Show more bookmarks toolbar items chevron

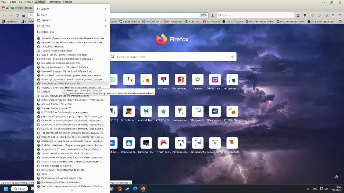(x=340, y=21)
